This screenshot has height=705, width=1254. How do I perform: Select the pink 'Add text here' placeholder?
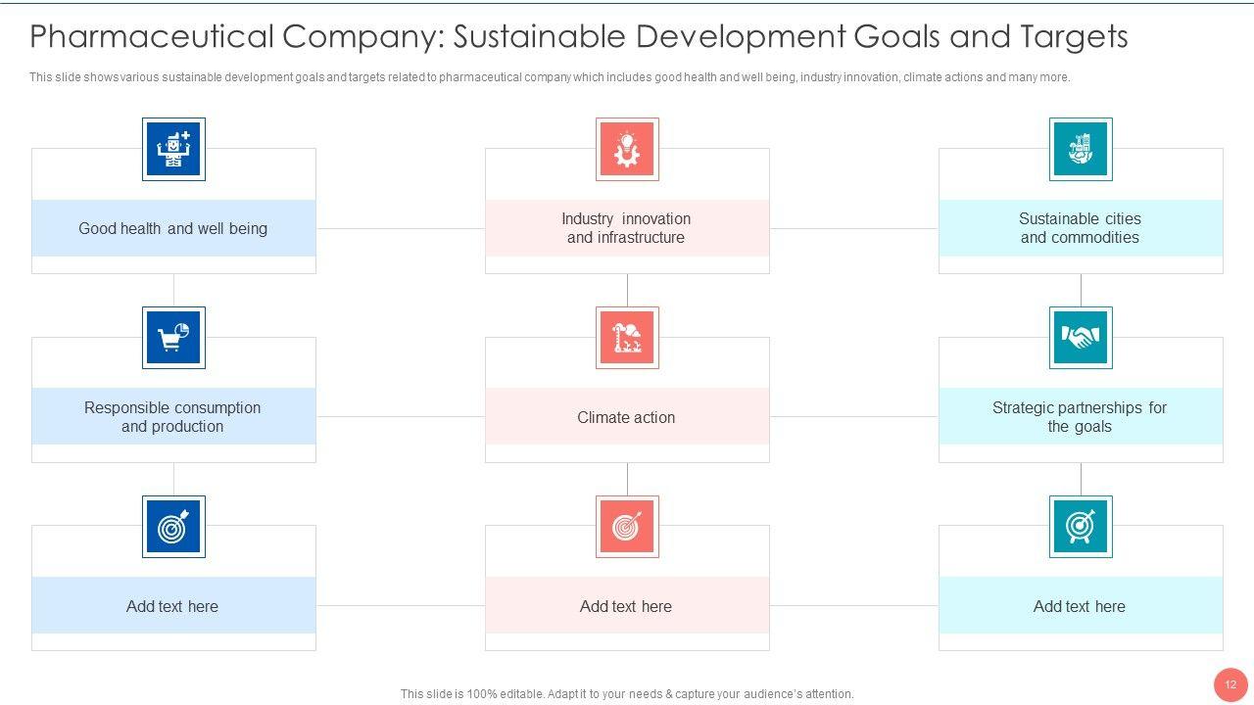(x=627, y=606)
